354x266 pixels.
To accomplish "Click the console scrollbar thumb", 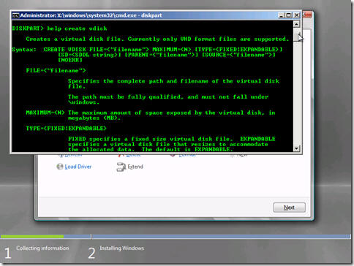I will point(296,36).
